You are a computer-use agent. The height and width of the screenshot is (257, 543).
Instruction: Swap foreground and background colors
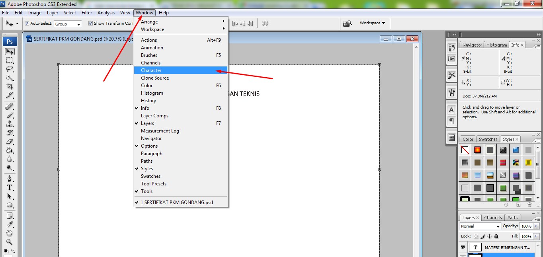(x=14, y=251)
